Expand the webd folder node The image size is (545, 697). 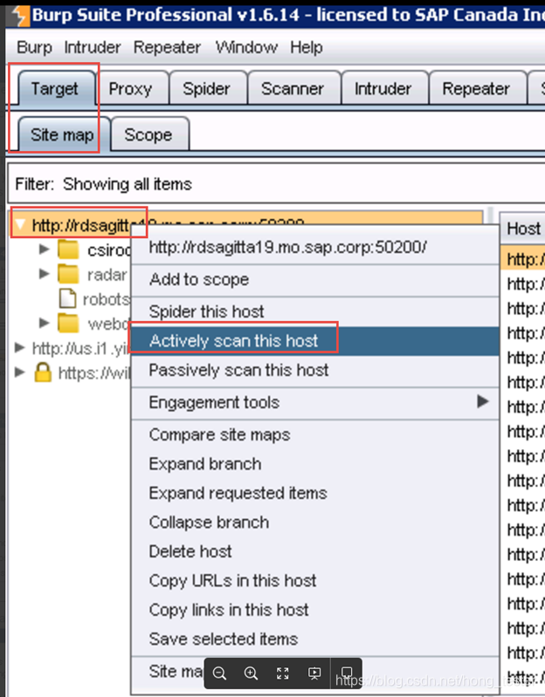pyautogui.click(x=44, y=322)
